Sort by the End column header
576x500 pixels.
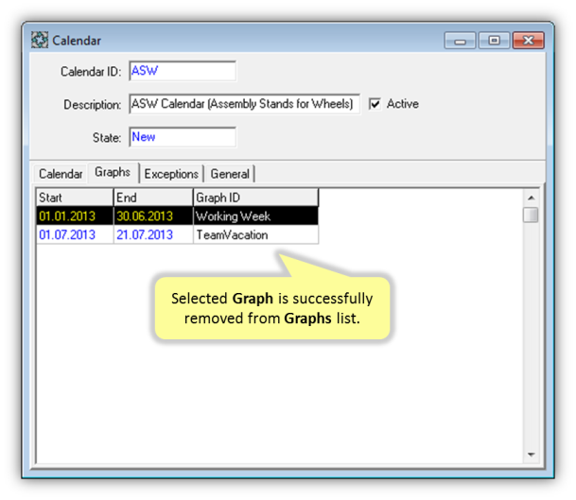click(153, 198)
